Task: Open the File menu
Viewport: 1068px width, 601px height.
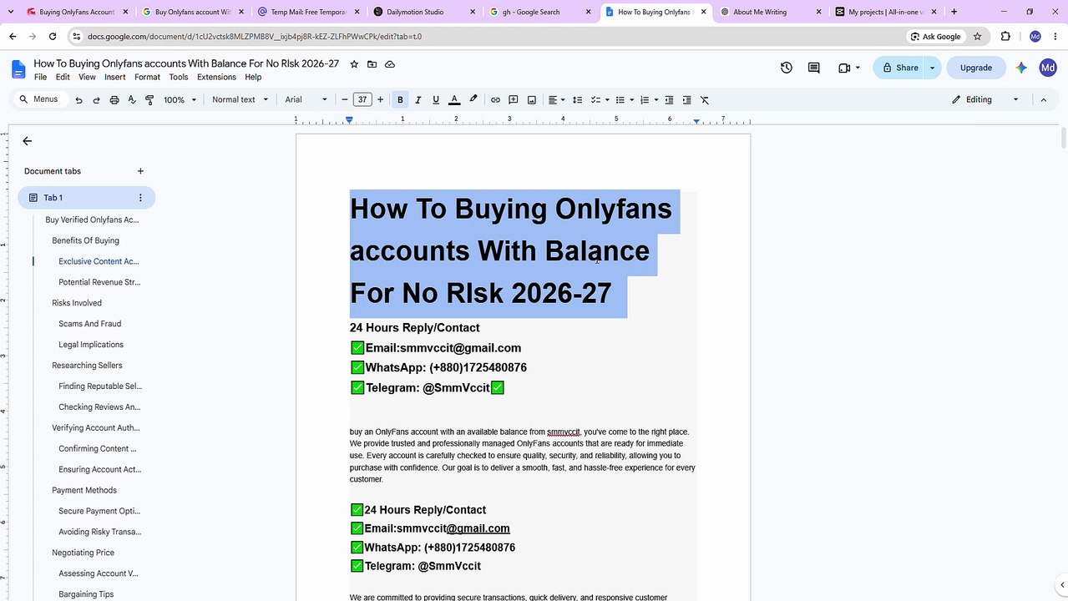Action: (40, 77)
